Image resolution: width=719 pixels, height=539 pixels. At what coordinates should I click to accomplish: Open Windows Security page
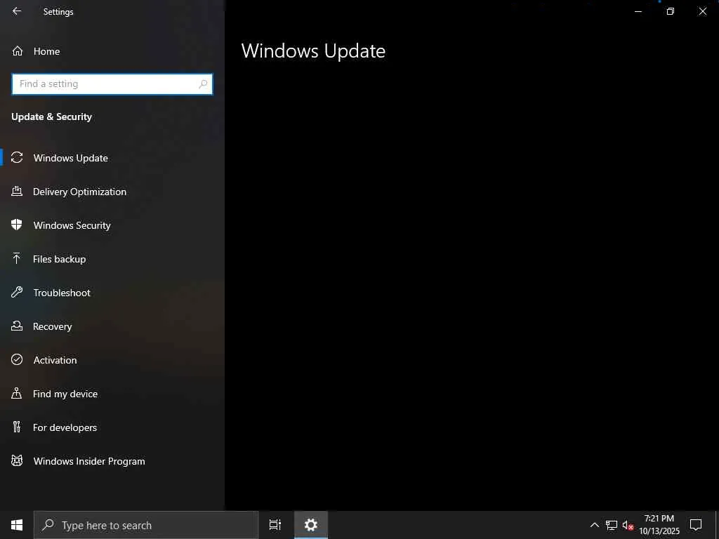[112, 225]
